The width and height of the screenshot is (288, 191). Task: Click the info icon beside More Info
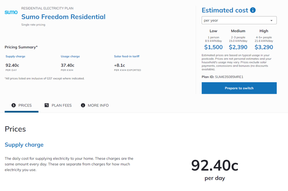83,105
